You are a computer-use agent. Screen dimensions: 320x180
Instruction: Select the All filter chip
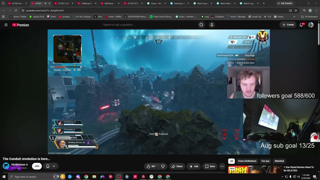tap(231, 161)
